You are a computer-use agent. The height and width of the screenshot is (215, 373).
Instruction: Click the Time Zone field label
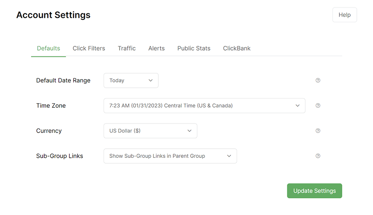[51, 106]
